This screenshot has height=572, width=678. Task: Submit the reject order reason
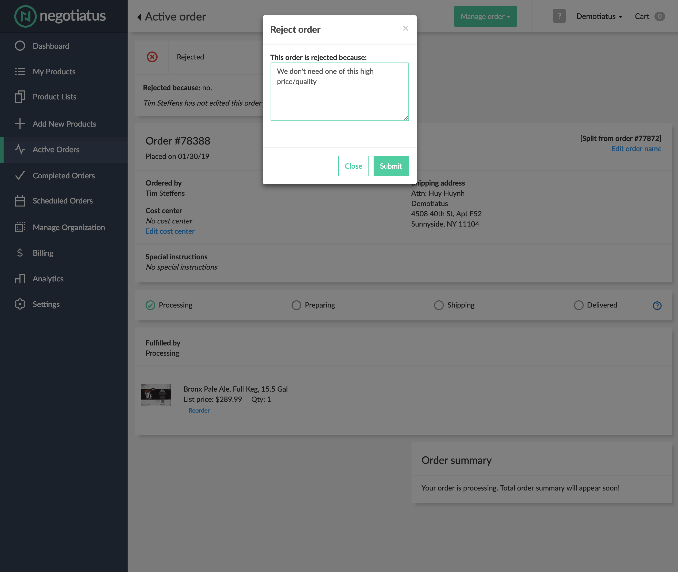[x=391, y=166]
